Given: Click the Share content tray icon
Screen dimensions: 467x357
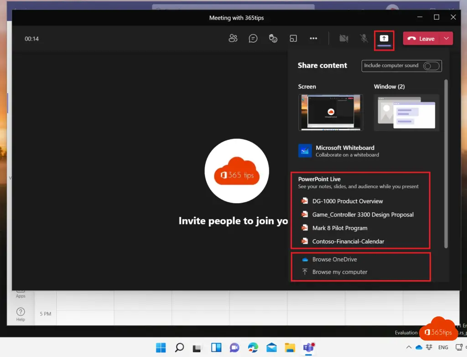Looking at the screenshot, I should (x=384, y=39).
